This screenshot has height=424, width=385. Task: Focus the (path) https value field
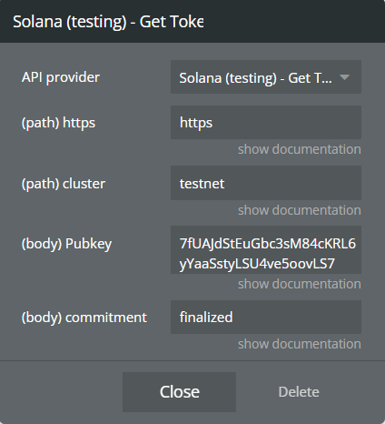click(x=266, y=123)
